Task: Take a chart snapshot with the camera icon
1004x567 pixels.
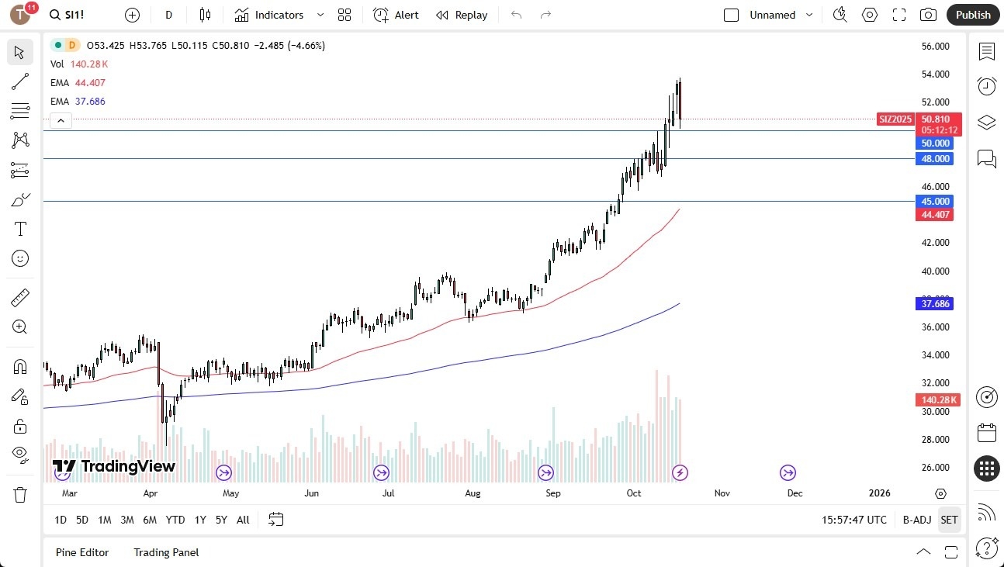Action: [928, 14]
